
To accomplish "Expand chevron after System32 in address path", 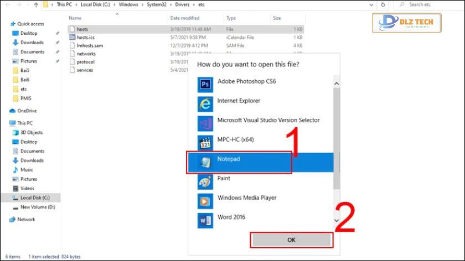I will tap(171, 5).
